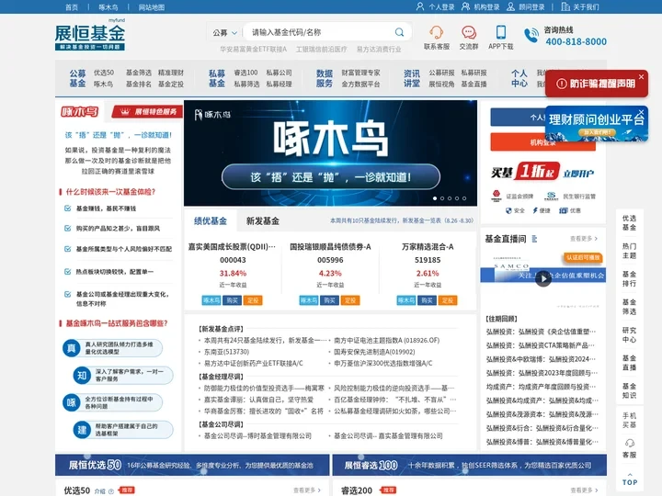Open the 数据服务 menu
Image resolution: width=662 pixels, height=496 pixels.
click(x=325, y=78)
